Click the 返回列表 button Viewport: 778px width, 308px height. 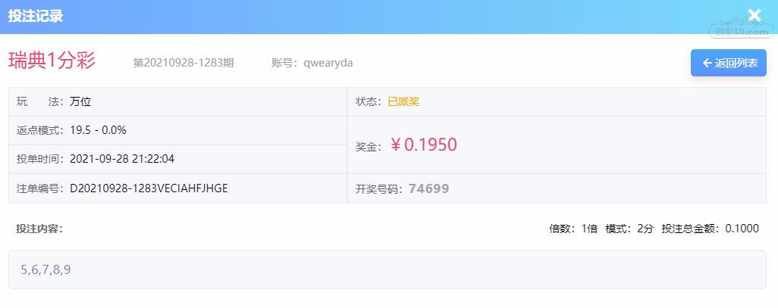click(x=729, y=63)
